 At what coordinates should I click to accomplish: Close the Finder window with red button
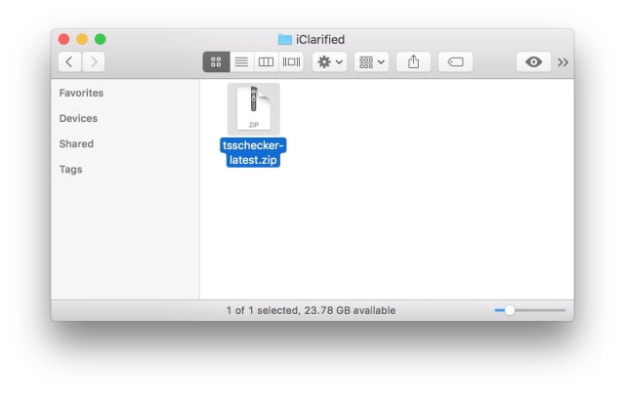pyautogui.click(x=63, y=39)
